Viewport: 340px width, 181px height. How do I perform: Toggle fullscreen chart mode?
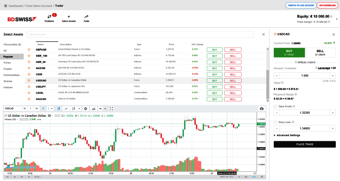coord(111,109)
